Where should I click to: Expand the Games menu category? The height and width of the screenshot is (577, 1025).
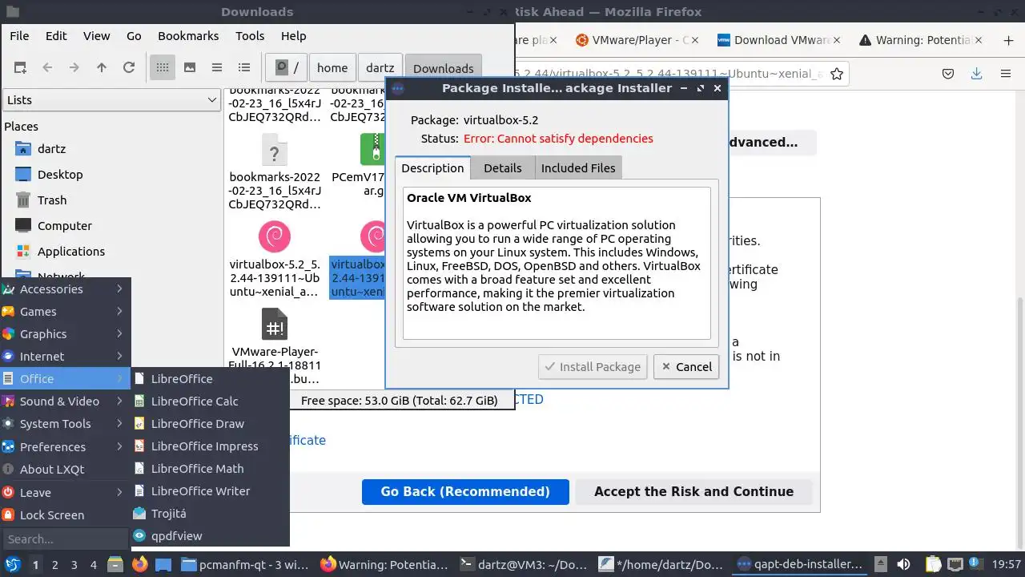point(65,311)
